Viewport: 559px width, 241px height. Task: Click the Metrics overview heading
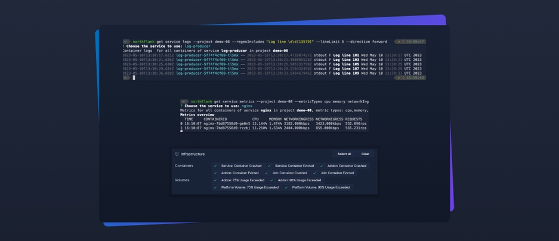click(x=197, y=115)
